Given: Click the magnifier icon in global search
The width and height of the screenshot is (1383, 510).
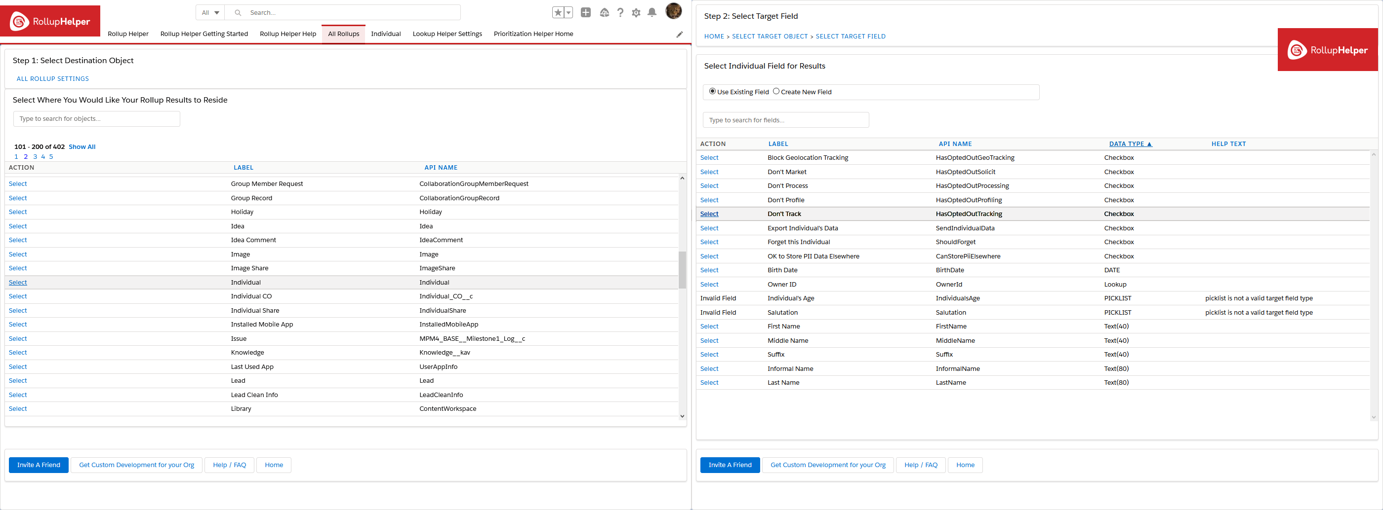Looking at the screenshot, I should [238, 13].
